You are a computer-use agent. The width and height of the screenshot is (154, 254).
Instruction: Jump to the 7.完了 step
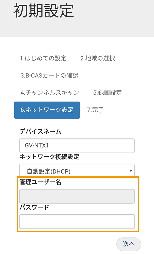tap(96, 110)
